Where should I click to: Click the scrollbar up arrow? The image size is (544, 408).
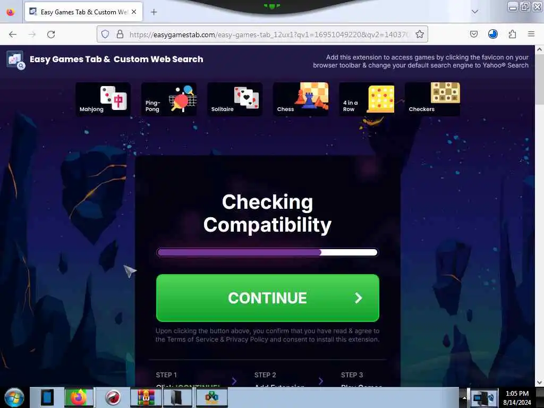click(x=539, y=49)
